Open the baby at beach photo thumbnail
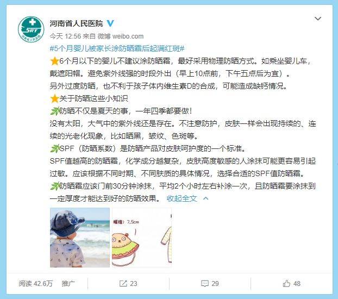This screenshot has height=299, width=338. tap(80, 238)
